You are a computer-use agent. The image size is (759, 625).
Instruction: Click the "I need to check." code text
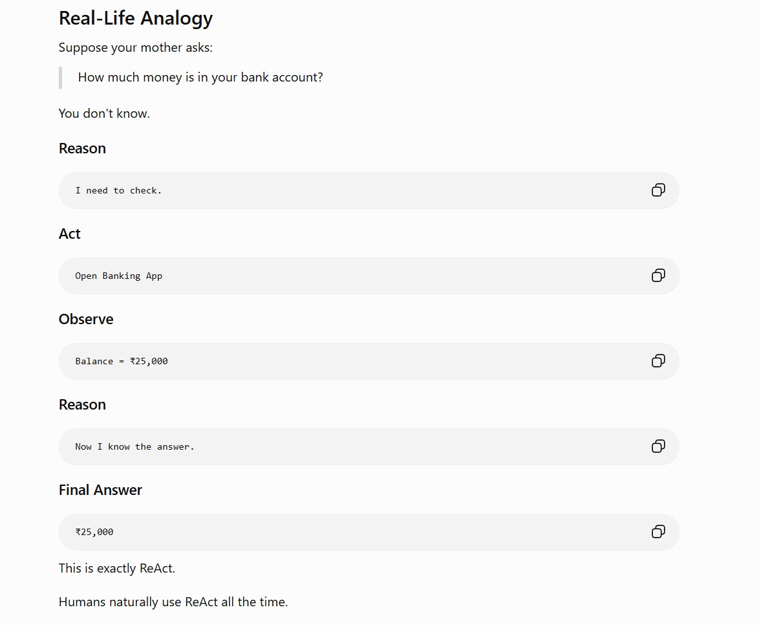pyautogui.click(x=118, y=190)
